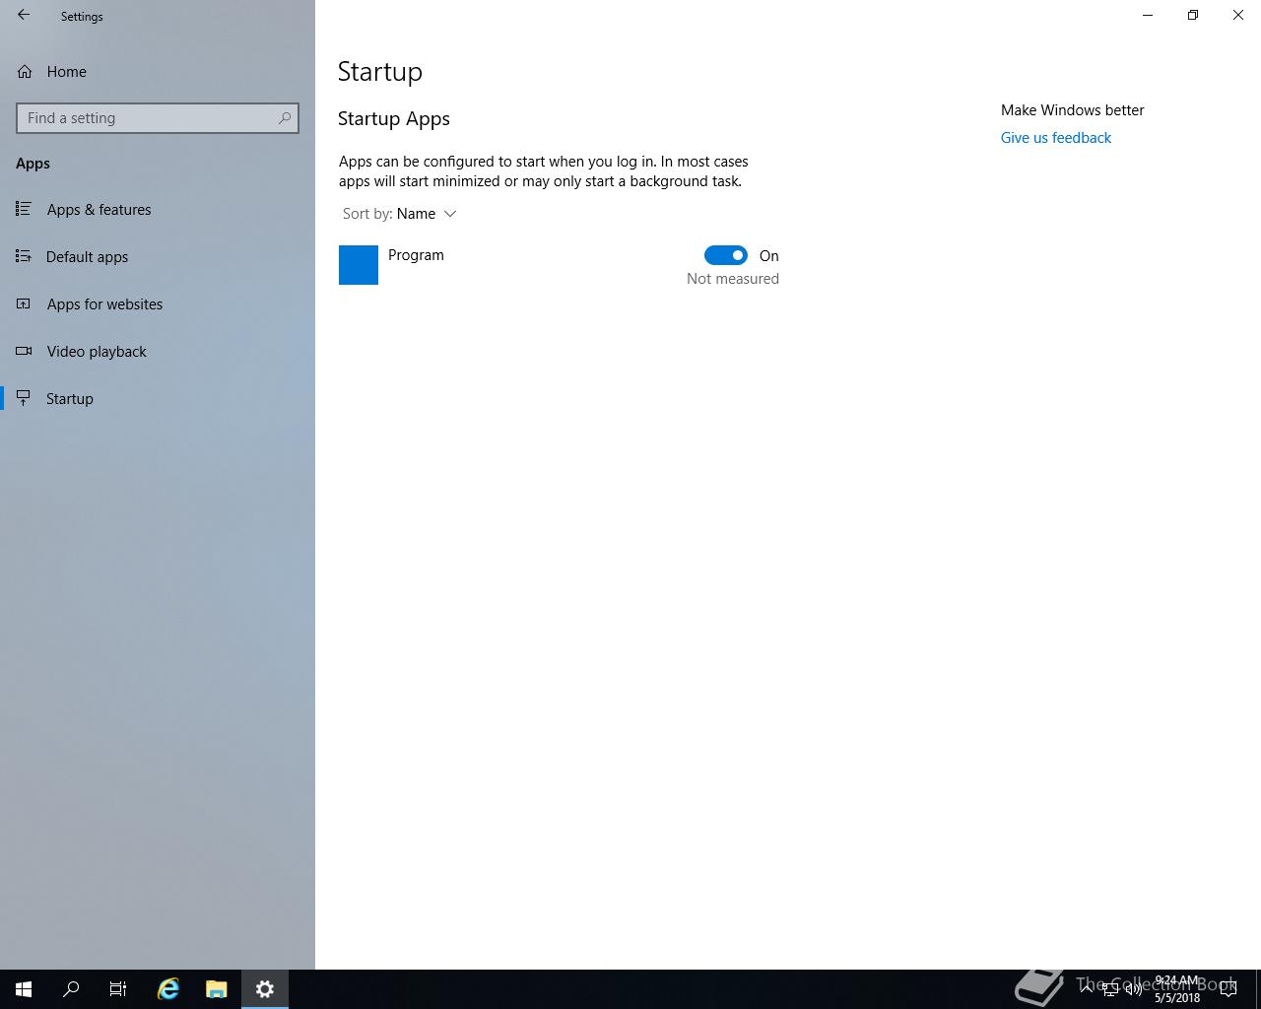
Task: Open Video playback section
Action: (158, 352)
